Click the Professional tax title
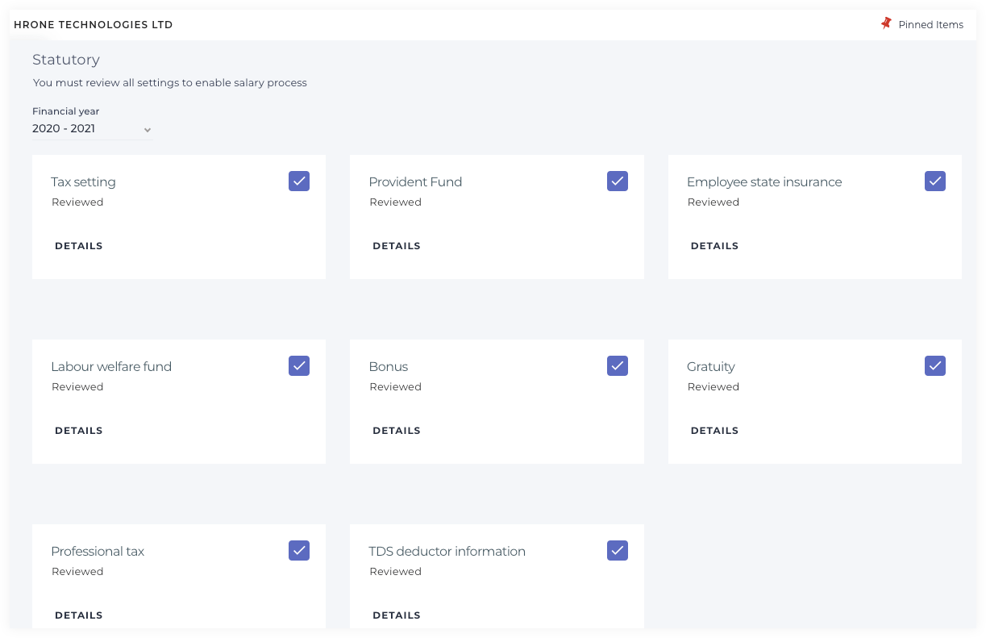The height and width of the screenshot is (638, 986). [98, 552]
